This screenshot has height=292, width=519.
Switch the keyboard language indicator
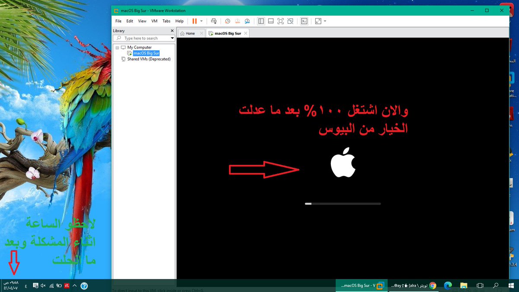[26, 286]
